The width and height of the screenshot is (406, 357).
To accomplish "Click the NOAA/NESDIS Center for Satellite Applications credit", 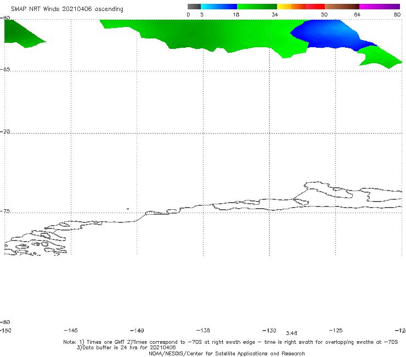I will point(227,353).
